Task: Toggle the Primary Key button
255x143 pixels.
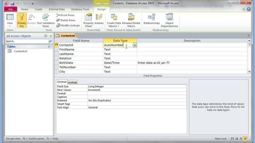Action: click(22, 20)
